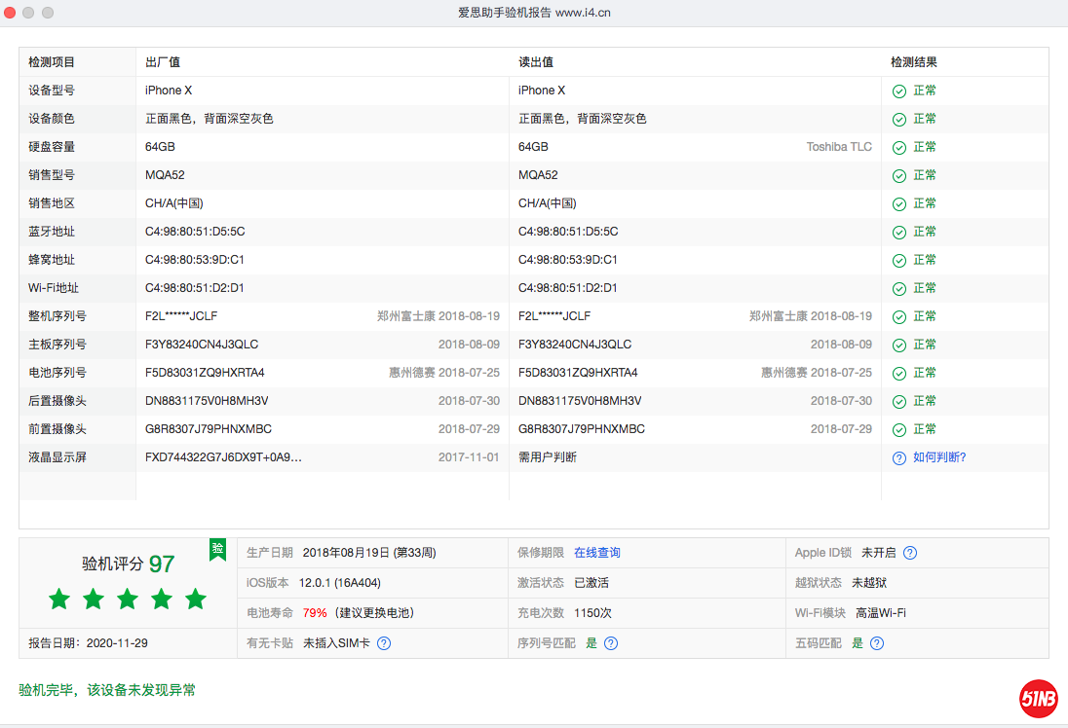Open the 如何判断? help link
Image resolution: width=1068 pixels, height=728 pixels.
pos(939,457)
